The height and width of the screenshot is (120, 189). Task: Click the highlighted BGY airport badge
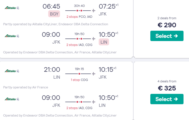54,14
